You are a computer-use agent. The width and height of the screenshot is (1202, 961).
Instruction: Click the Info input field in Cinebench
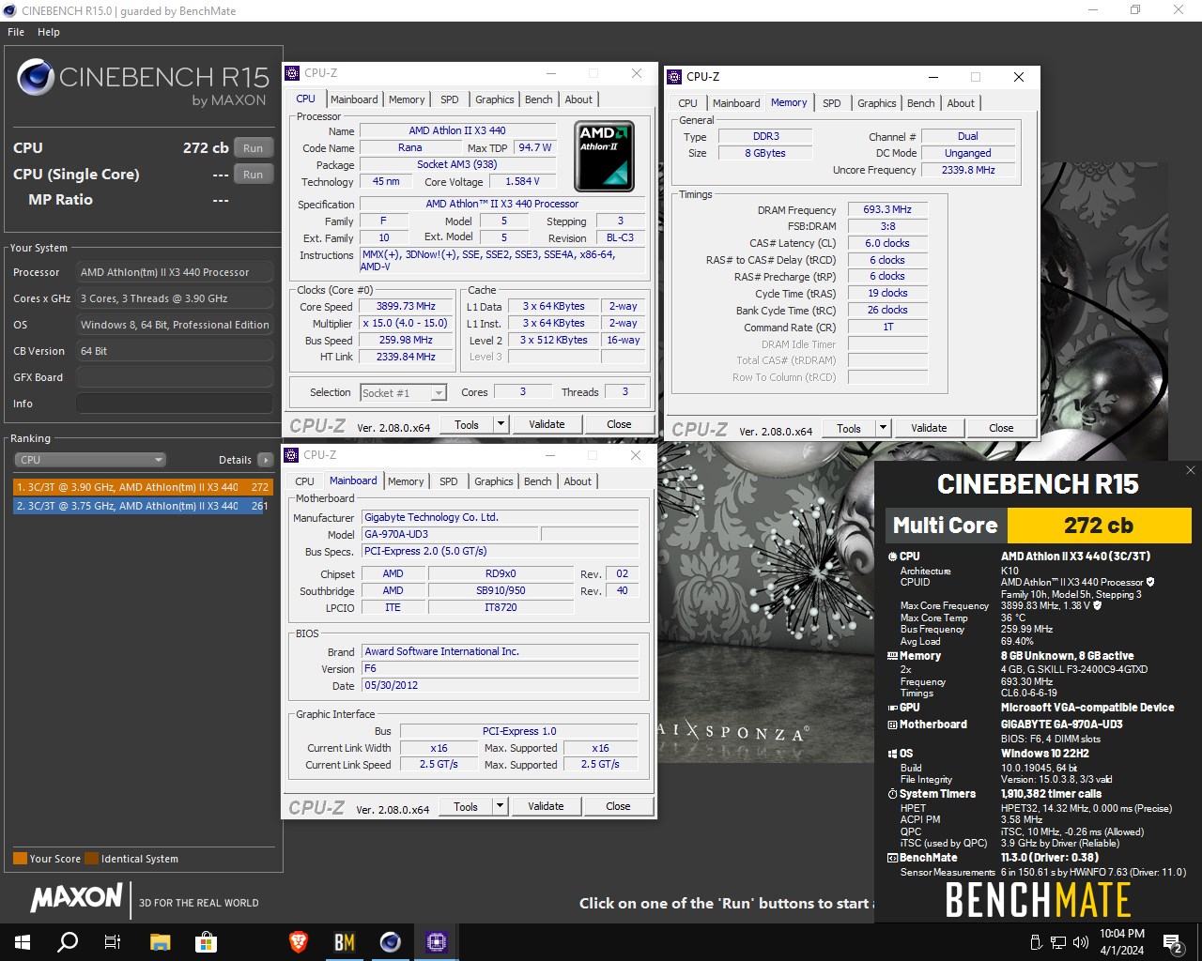pos(175,404)
